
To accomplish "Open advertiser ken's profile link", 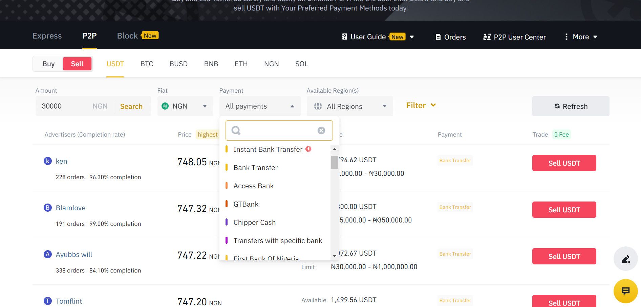I will click(61, 161).
